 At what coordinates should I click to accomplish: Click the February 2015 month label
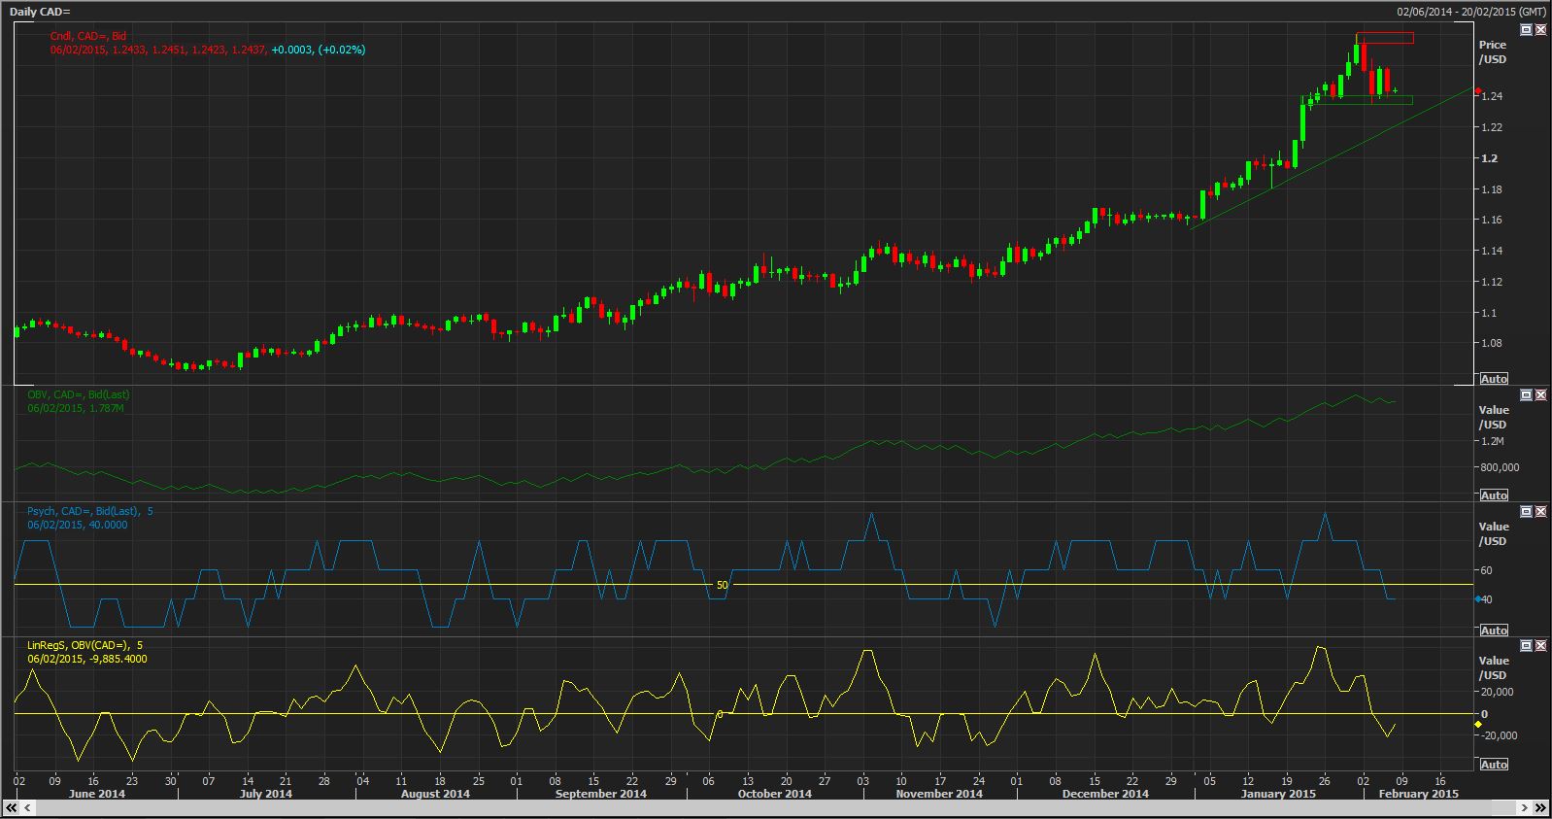(x=1419, y=794)
